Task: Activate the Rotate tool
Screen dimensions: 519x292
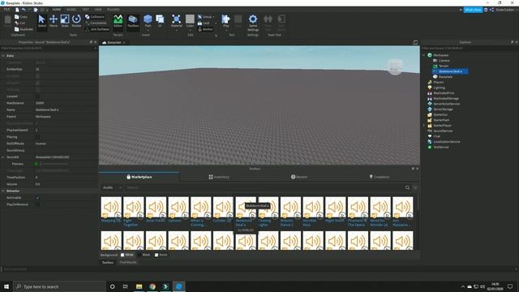Action: (76, 21)
